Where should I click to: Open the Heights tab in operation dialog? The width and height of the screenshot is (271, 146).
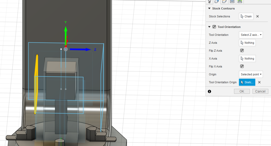(224, 2)
